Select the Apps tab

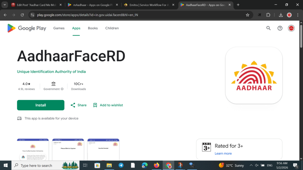[x=76, y=28]
